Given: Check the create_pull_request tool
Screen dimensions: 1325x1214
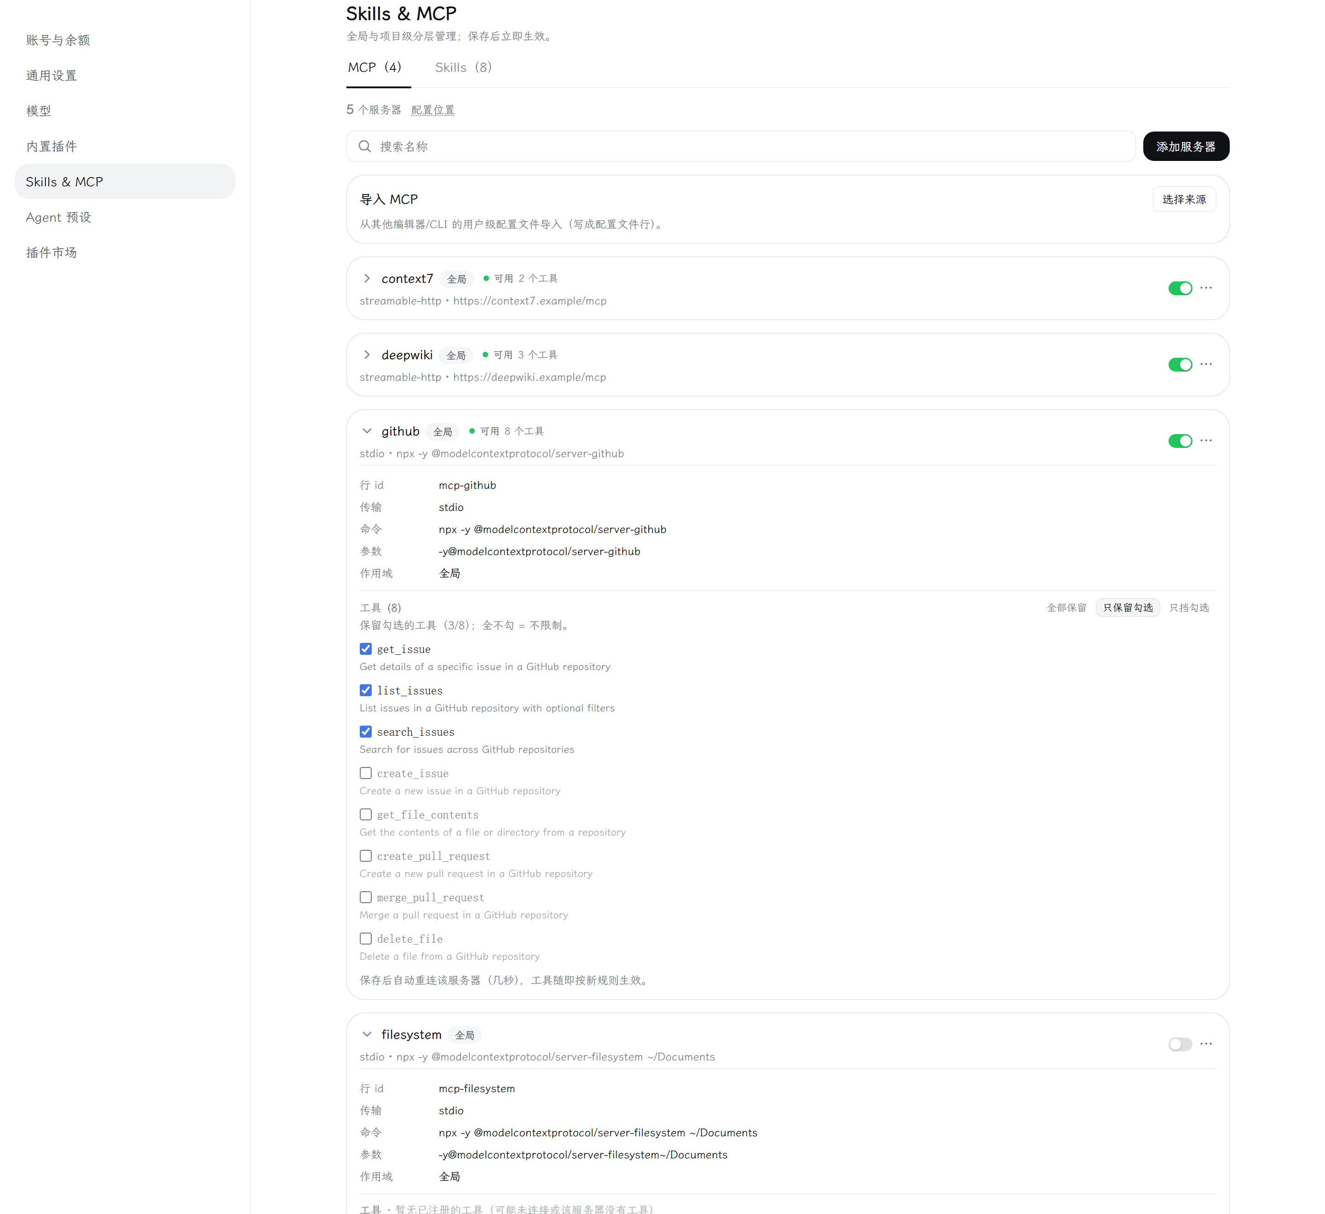Looking at the screenshot, I should pos(365,856).
